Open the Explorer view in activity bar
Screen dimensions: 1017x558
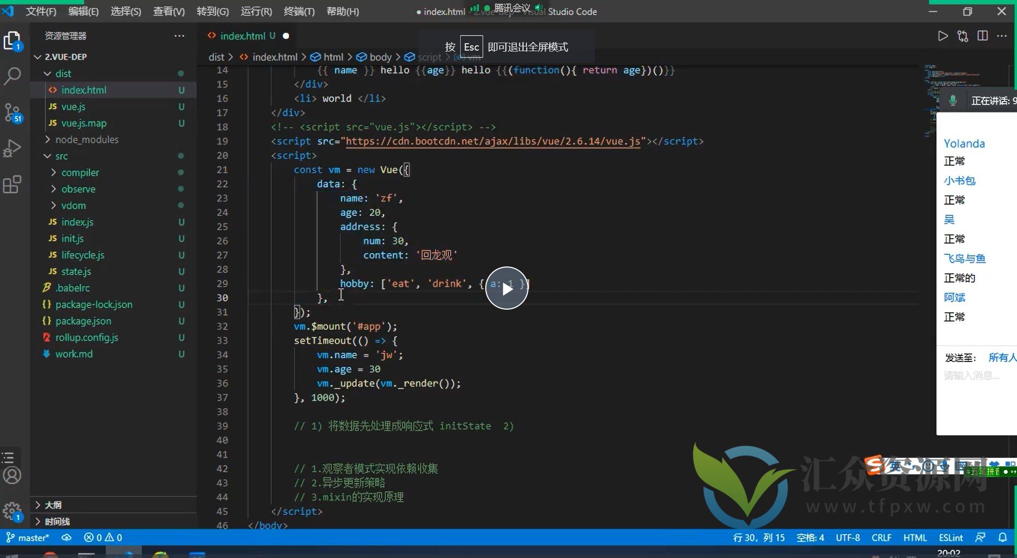(12, 41)
